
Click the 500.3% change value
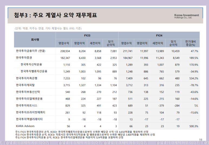[194, 126]
